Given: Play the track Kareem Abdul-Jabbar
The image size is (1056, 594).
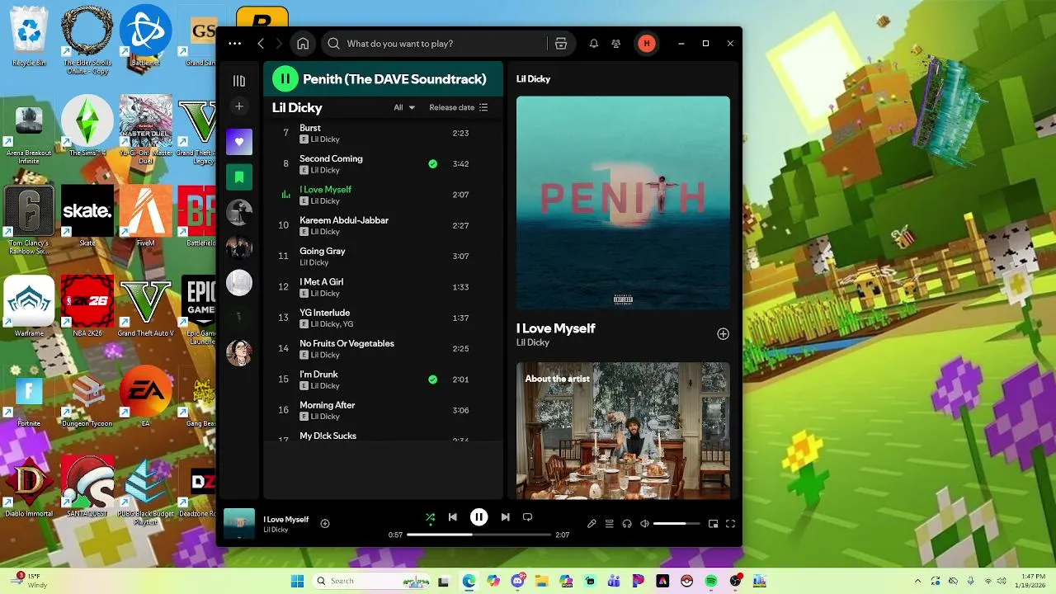Looking at the screenshot, I should tap(383, 226).
